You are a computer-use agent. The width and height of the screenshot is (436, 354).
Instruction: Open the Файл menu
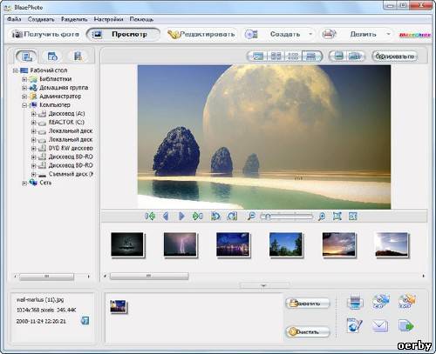pos(14,19)
